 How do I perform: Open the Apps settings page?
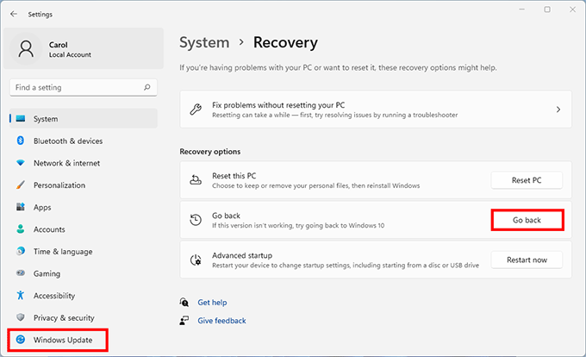tap(84, 207)
